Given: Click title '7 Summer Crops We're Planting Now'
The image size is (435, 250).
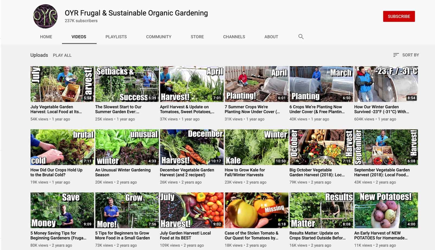Looking at the screenshot, I should 252,109.
